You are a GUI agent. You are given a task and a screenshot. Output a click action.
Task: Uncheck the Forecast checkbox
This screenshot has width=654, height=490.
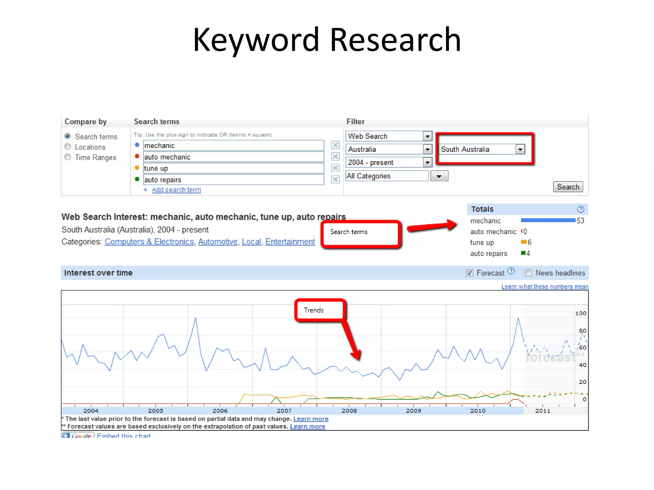pyautogui.click(x=469, y=273)
